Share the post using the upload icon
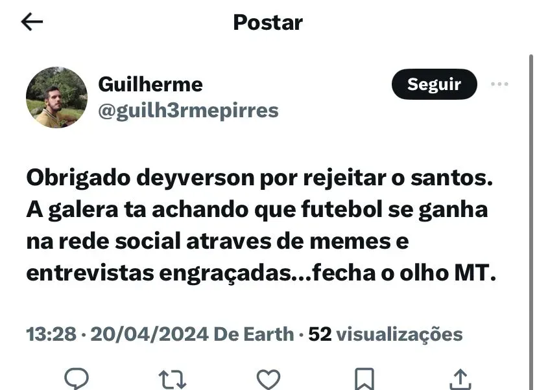The height and width of the screenshot is (390, 537). coord(460,379)
